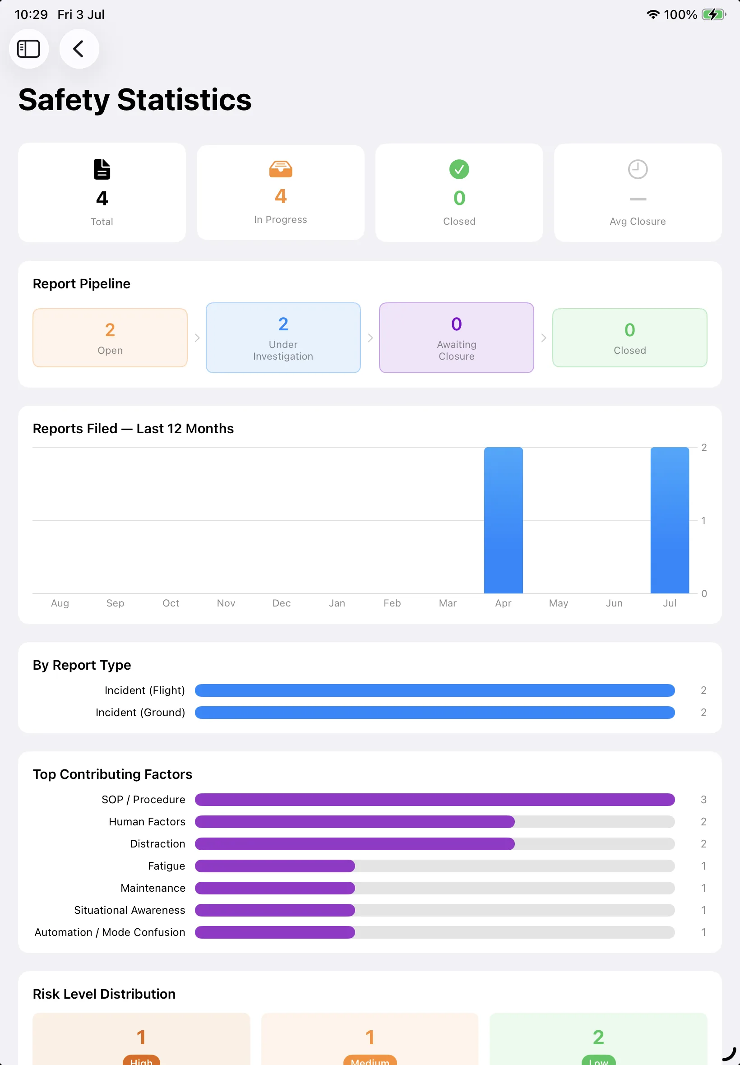
Task: Click the Safety Statistics title
Action: 135,100
